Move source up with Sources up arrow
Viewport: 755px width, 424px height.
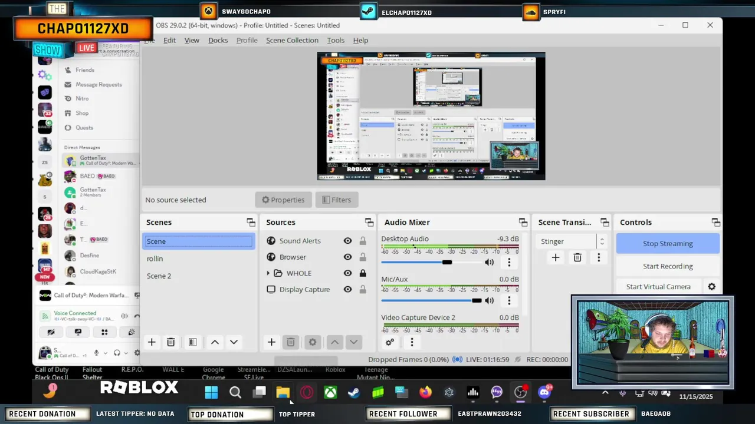[x=334, y=342]
